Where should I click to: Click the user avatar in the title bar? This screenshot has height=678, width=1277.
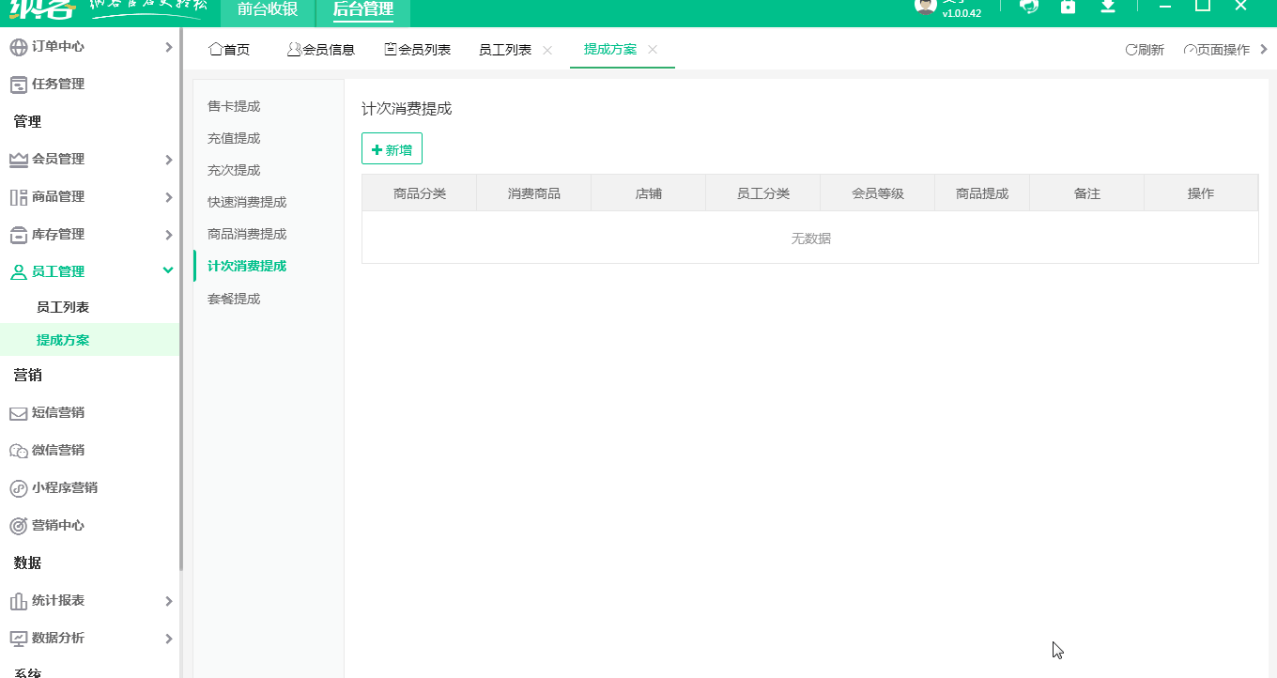click(x=925, y=8)
